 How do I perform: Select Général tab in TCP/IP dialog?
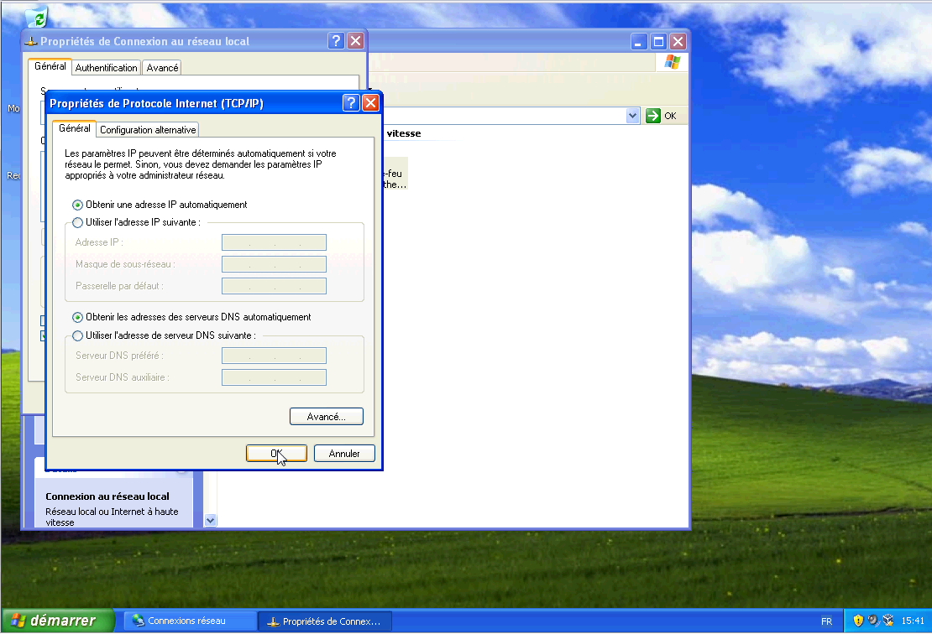pos(74,128)
